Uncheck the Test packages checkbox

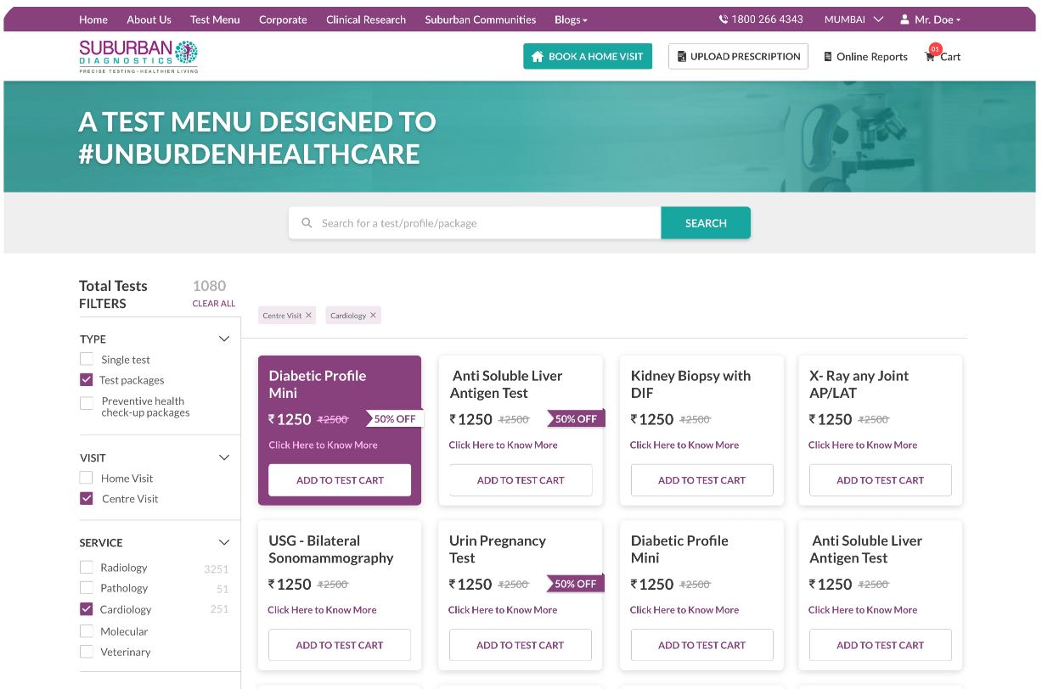[x=87, y=380]
